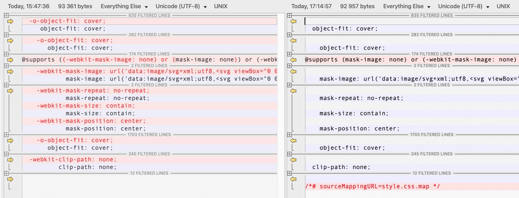Expand the 1703 filtered lines in right pane
The width and height of the screenshot is (519, 198).
coord(289,134)
